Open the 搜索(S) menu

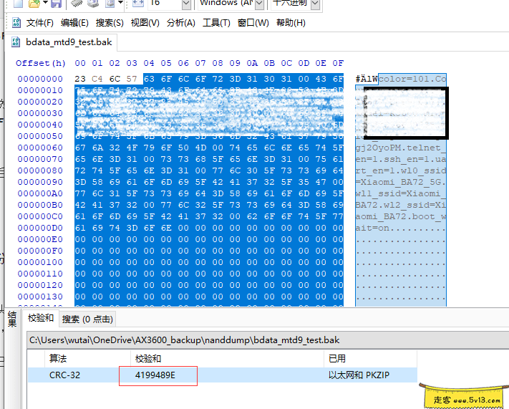[x=110, y=23]
